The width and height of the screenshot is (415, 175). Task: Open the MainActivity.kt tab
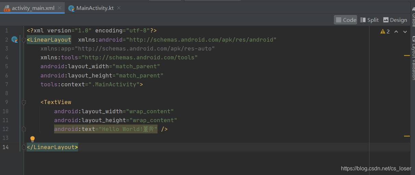[95, 8]
